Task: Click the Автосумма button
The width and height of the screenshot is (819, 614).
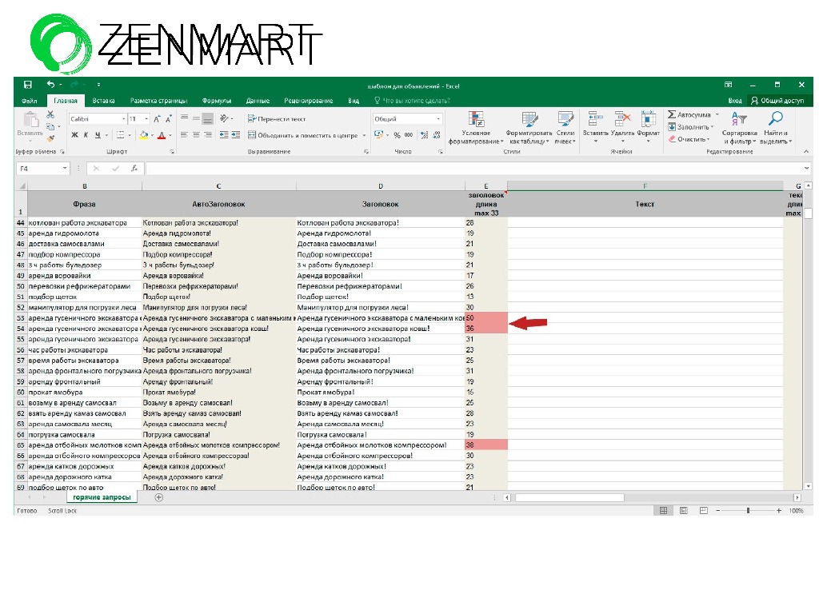Action: pos(689,114)
